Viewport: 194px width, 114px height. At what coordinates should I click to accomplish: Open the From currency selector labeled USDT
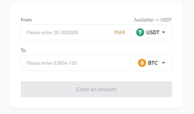tap(151, 32)
